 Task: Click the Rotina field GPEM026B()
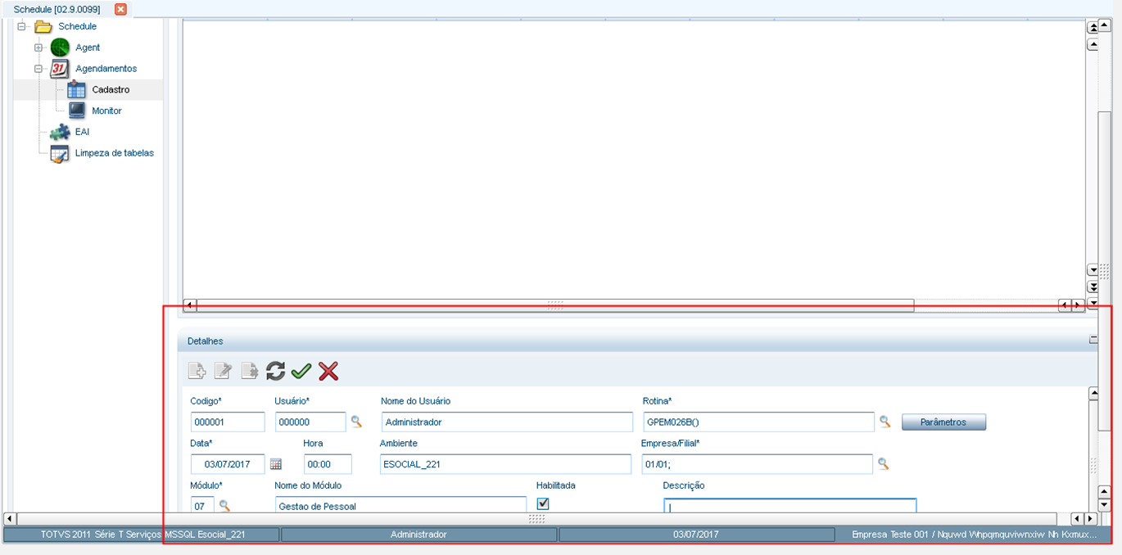click(x=758, y=422)
